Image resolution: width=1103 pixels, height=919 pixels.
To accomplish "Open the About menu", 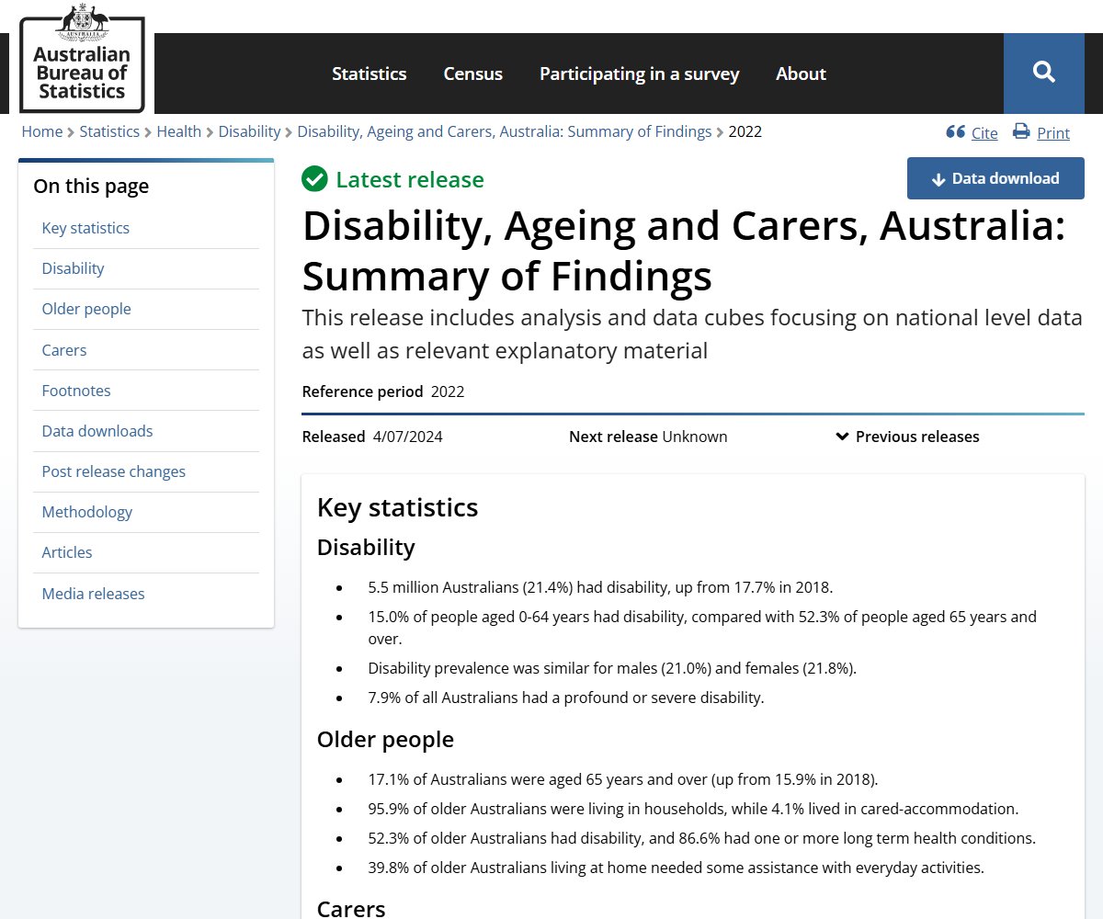I will click(801, 74).
